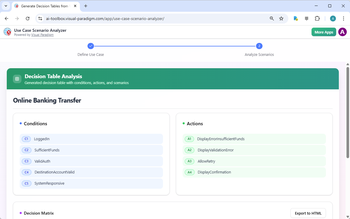Click the Visual Paradigm logo in the header

point(7,32)
